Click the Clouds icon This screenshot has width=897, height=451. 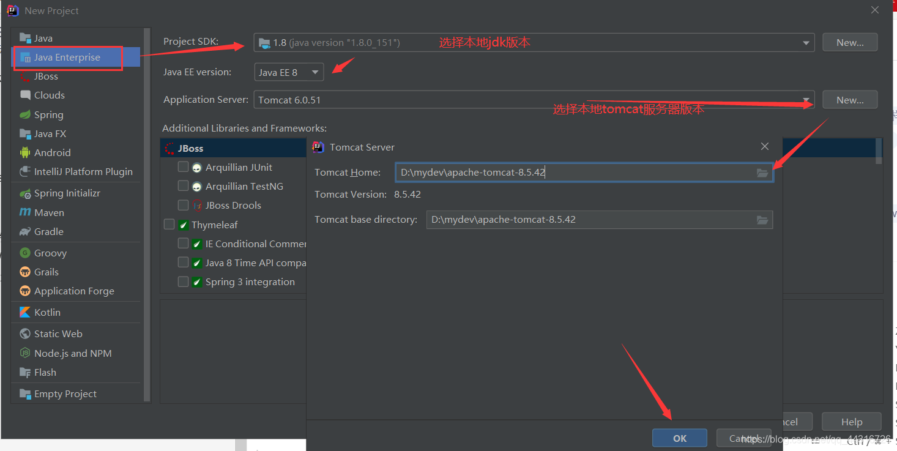pos(25,95)
